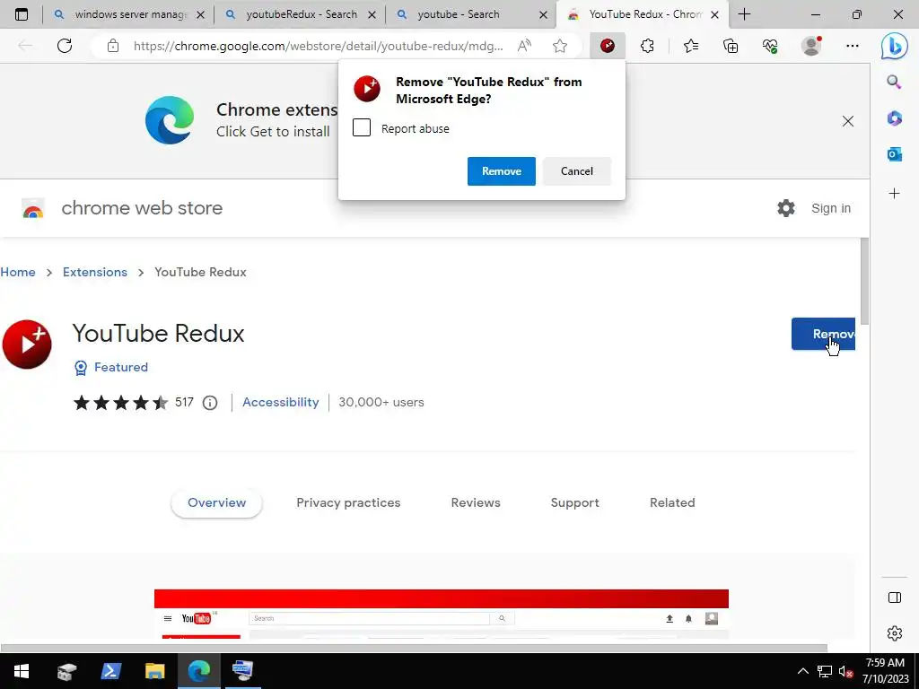This screenshot has height=689, width=919.
Task: Switch to Privacy practices tab
Action: click(x=348, y=502)
